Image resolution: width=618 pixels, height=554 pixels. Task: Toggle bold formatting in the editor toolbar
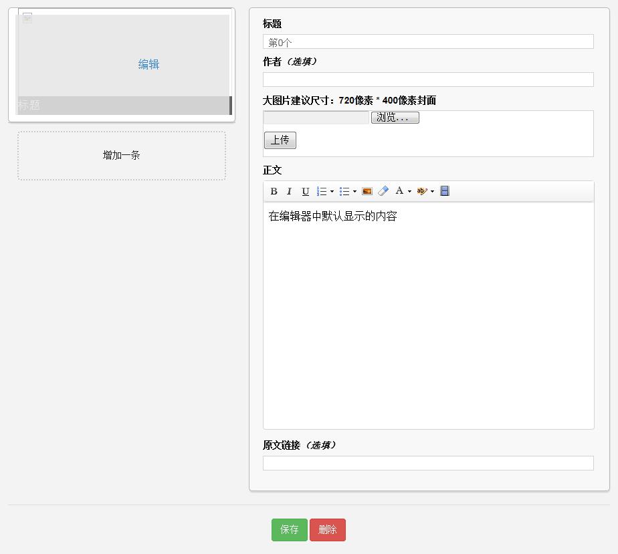click(x=274, y=191)
